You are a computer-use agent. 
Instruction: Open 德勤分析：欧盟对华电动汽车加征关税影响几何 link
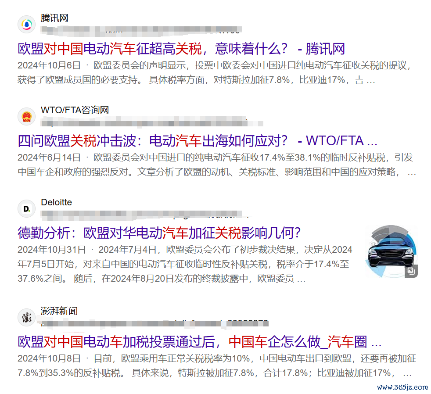click(159, 233)
